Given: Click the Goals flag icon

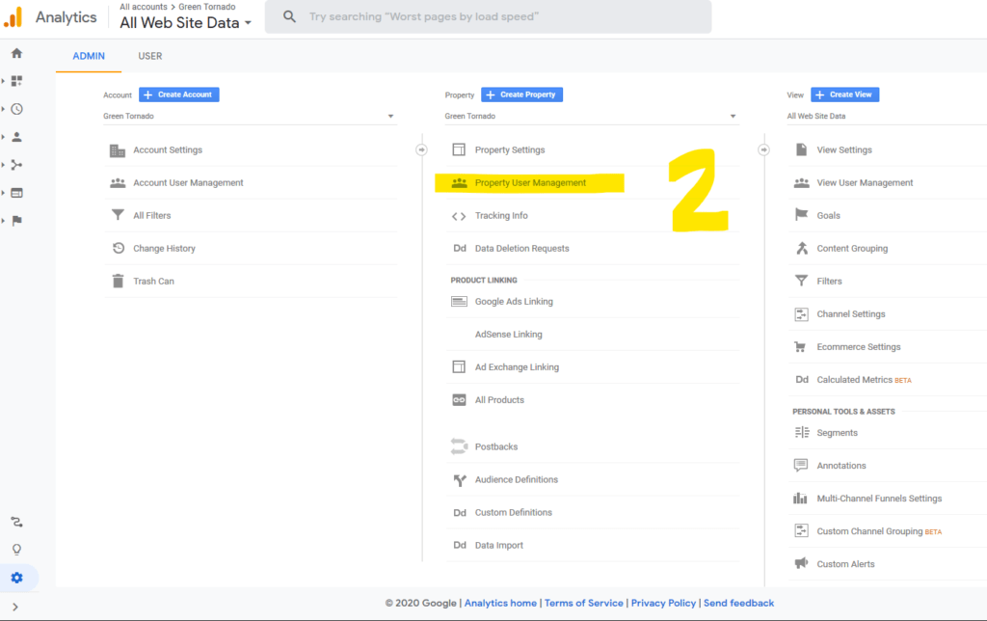Looking at the screenshot, I should tap(801, 215).
